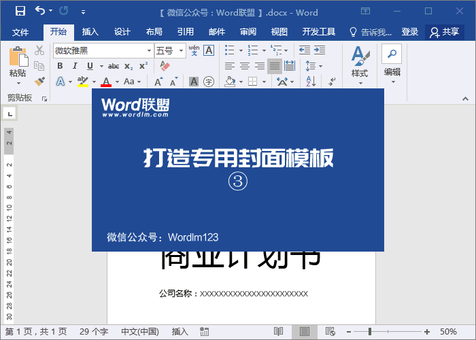476x340 pixels.
Task: Click the Numbering list icon
Action: click(252, 50)
